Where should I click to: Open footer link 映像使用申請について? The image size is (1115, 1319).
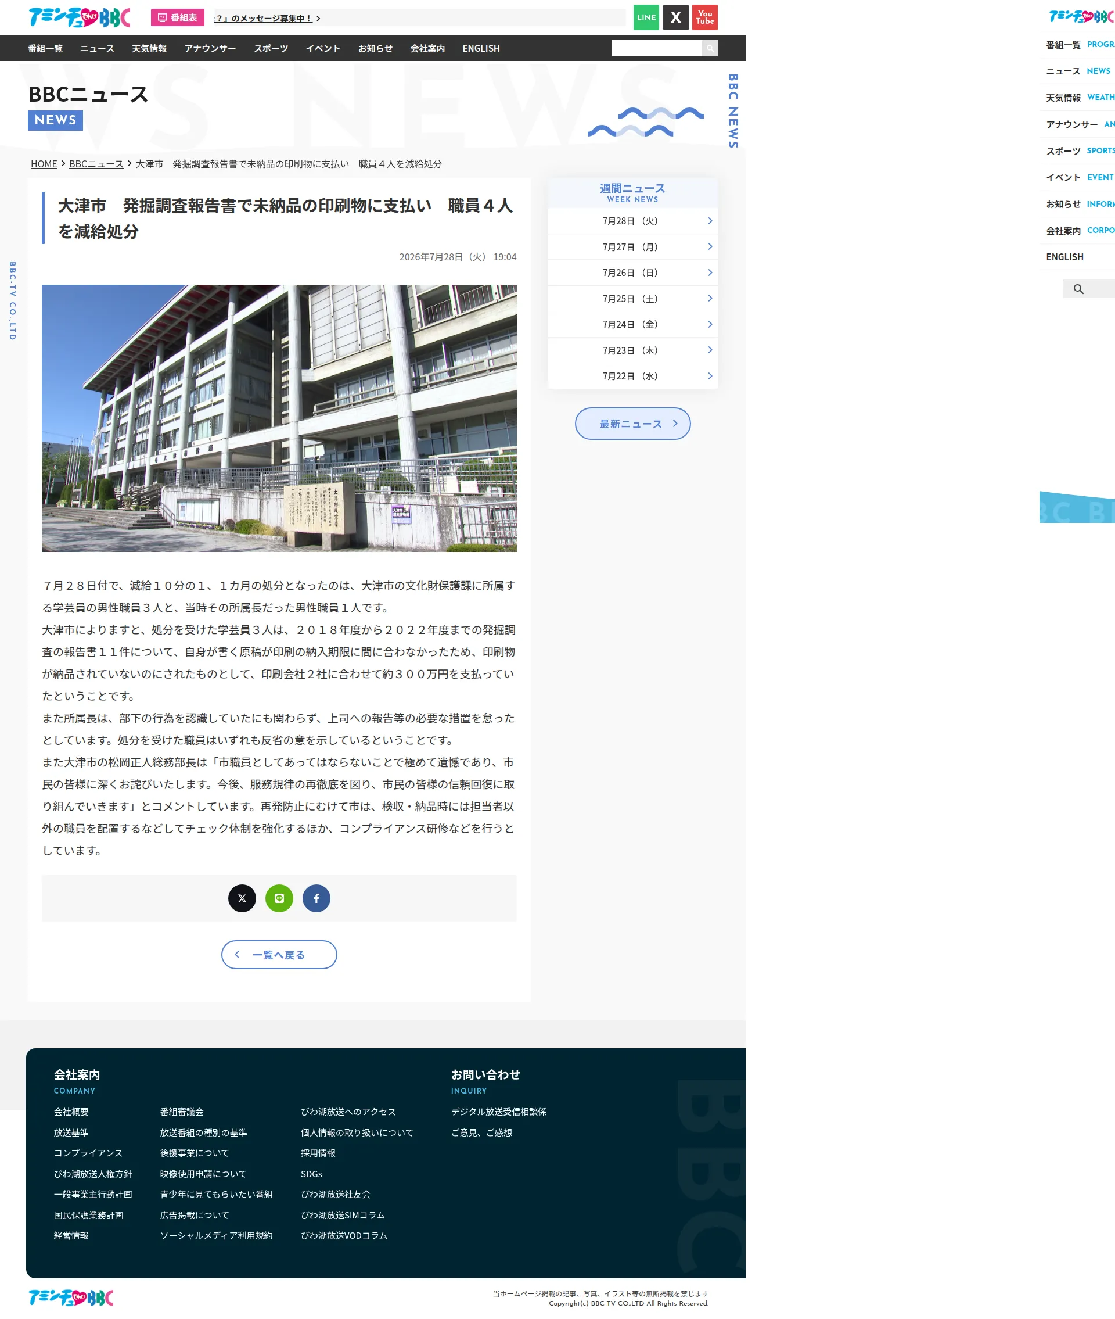[x=203, y=1174]
